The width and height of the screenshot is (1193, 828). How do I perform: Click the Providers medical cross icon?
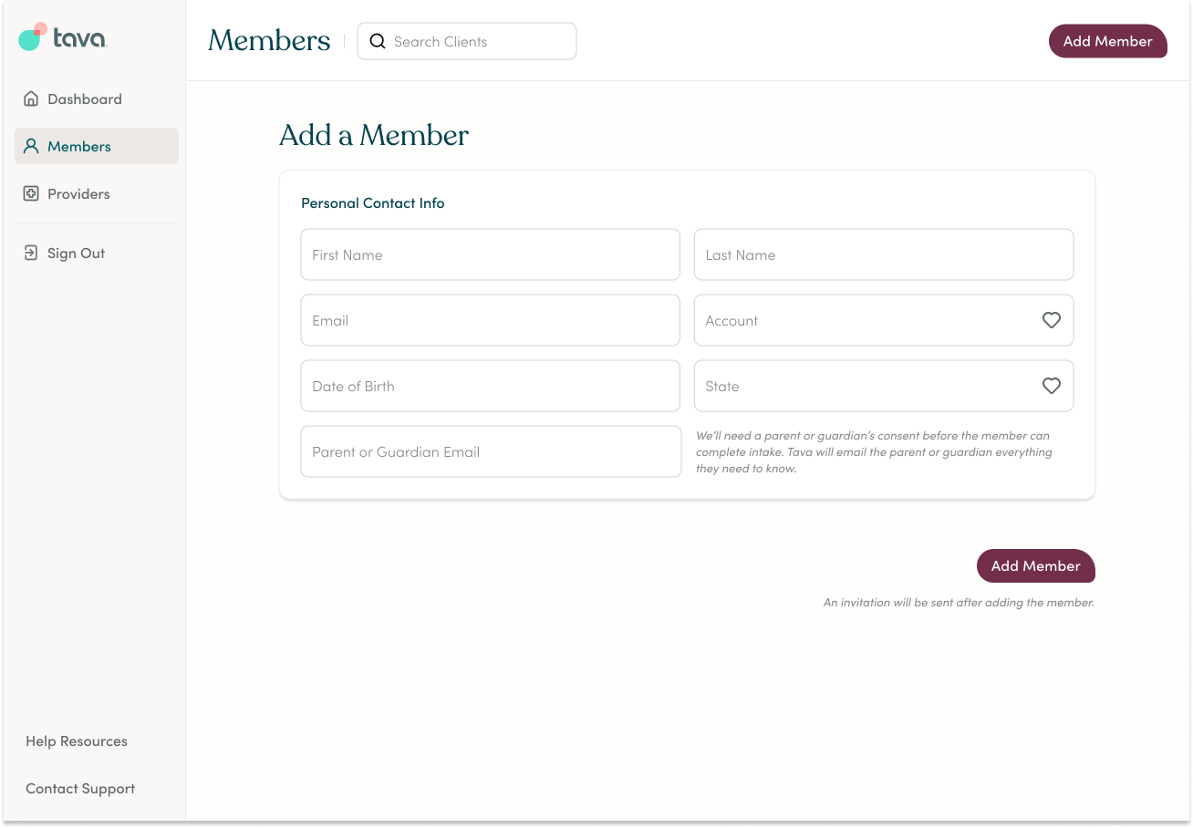[x=31, y=193]
